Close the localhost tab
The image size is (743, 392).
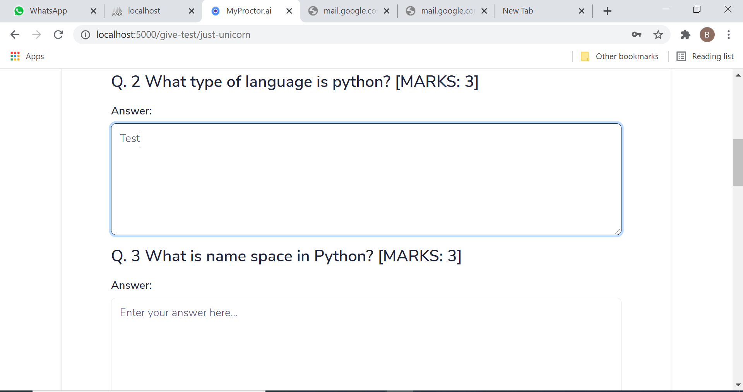[192, 11]
